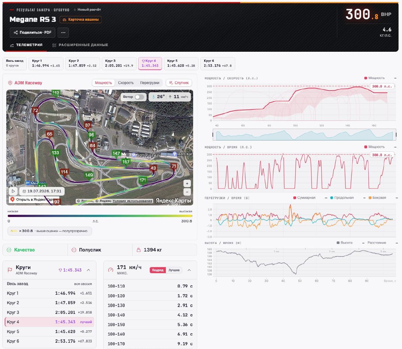This screenshot has width=402, height=349.
Task: Open the track in Яндекс Карты
Action: (x=34, y=199)
